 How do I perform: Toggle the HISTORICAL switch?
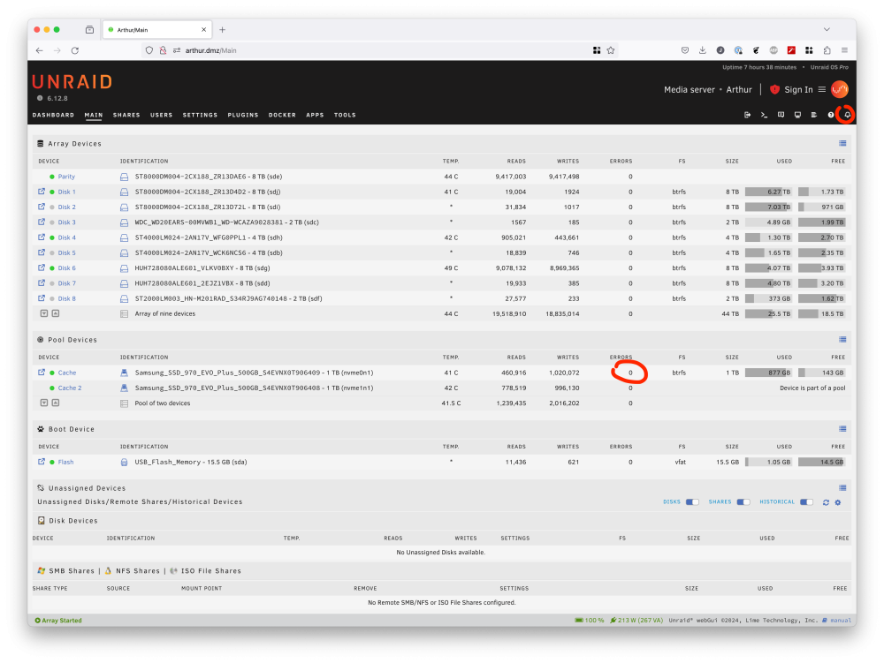(807, 502)
